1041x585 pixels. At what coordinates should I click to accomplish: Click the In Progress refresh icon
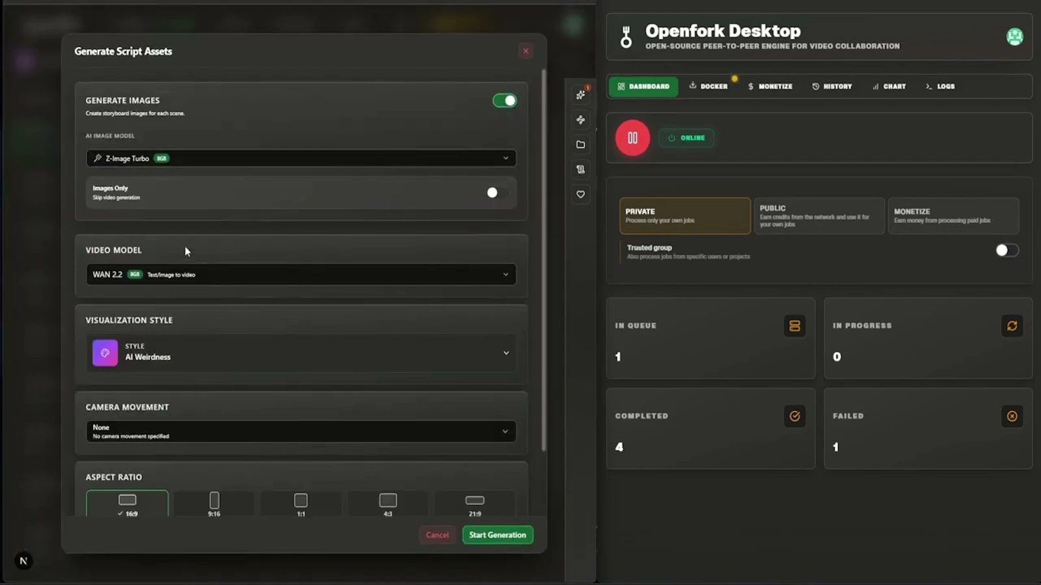1012,326
